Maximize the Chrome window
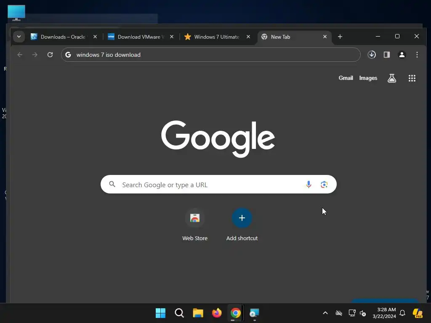The width and height of the screenshot is (431, 323). [x=397, y=36]
